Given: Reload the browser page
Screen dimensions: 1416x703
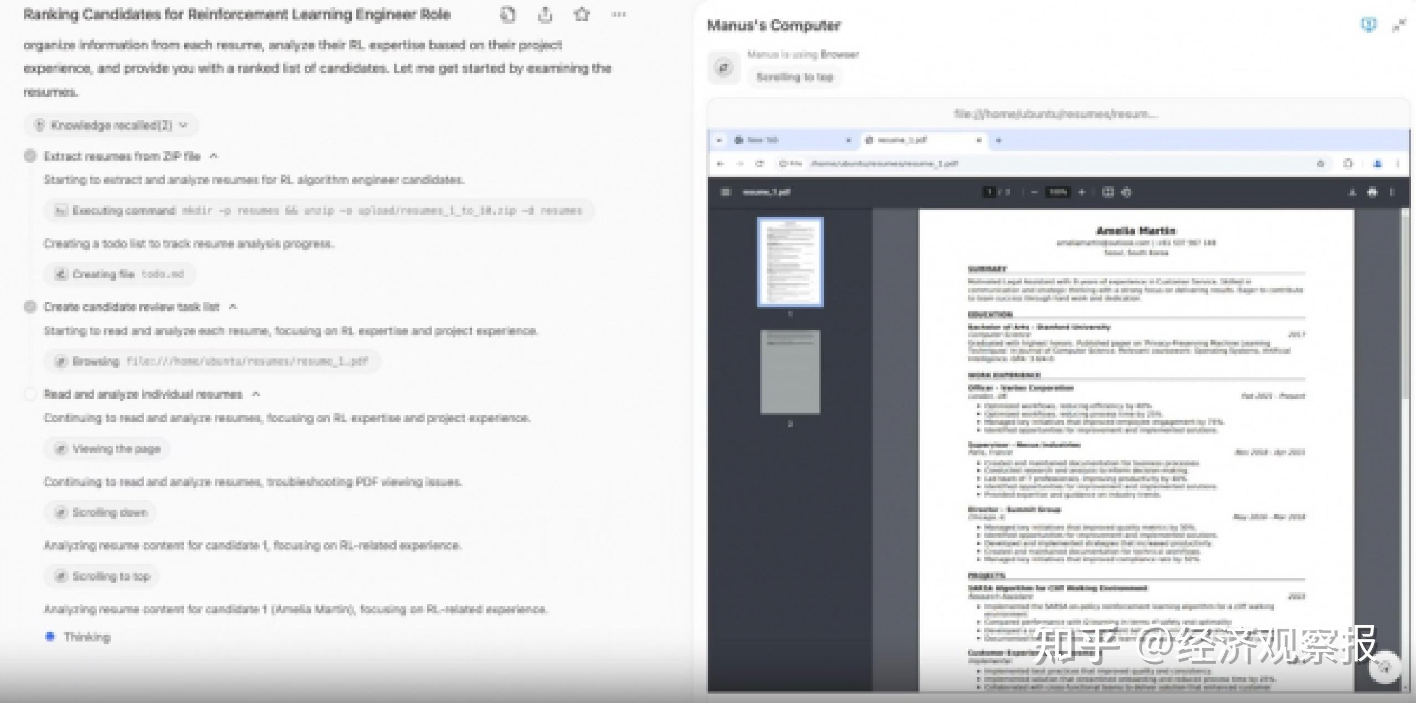Looking at the screenshot, I should [x=760, y=163].
